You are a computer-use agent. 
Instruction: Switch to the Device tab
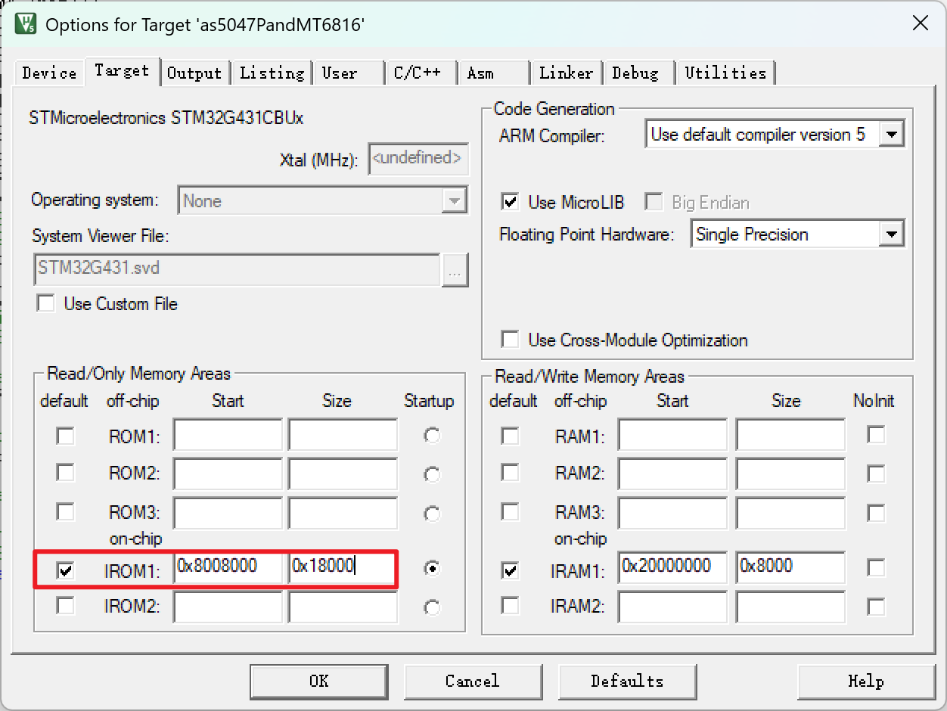coord(49,73)
